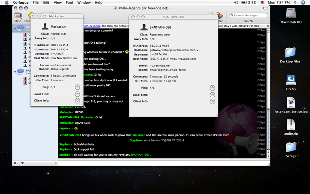
Task: Click the '63.251.179.56' IP address value
Action: tap(159, 46)
